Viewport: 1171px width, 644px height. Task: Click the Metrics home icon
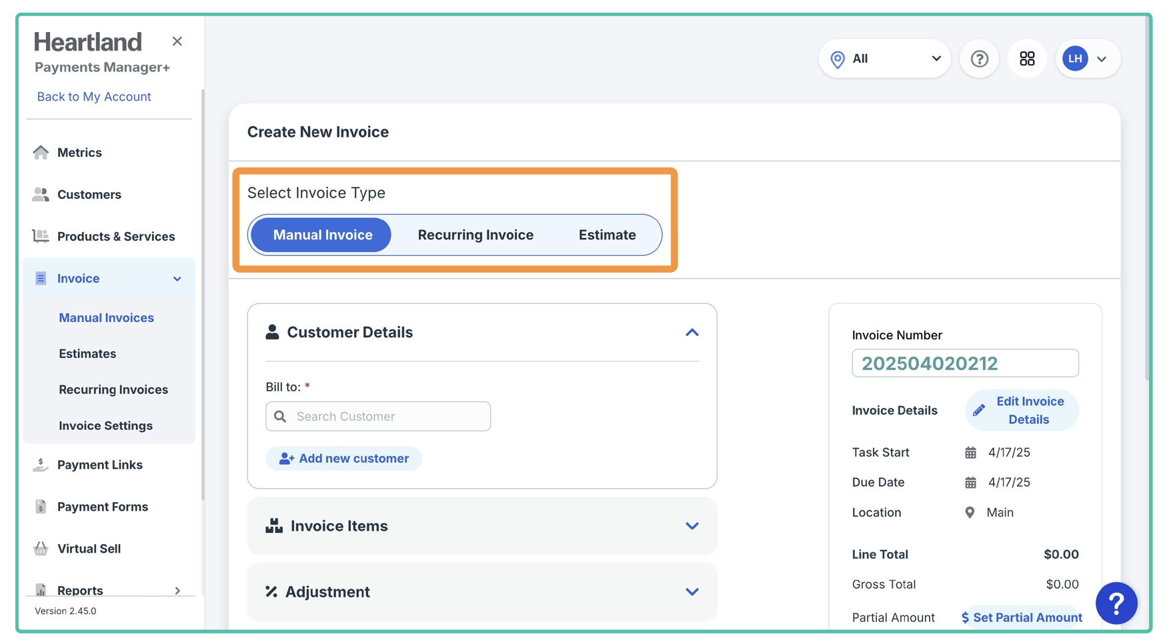(41, 153)
